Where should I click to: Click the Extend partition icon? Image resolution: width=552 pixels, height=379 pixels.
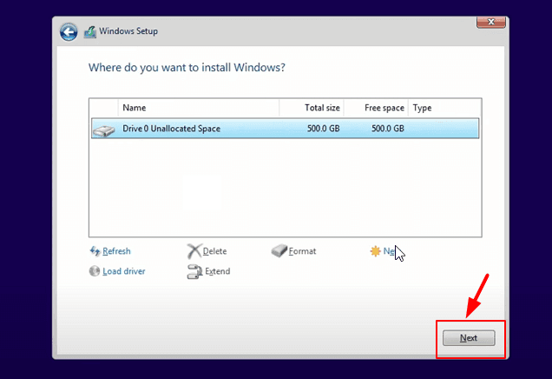(x=194, y=271)
